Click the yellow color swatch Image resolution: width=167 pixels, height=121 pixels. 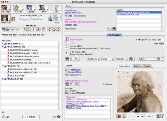point(163,59)
